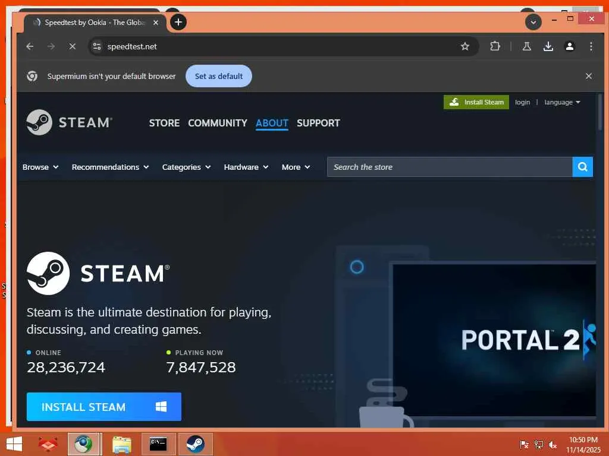Open the red cube taskbar app
This screenshot has width=609, height=456.
[x=48, y=444]
